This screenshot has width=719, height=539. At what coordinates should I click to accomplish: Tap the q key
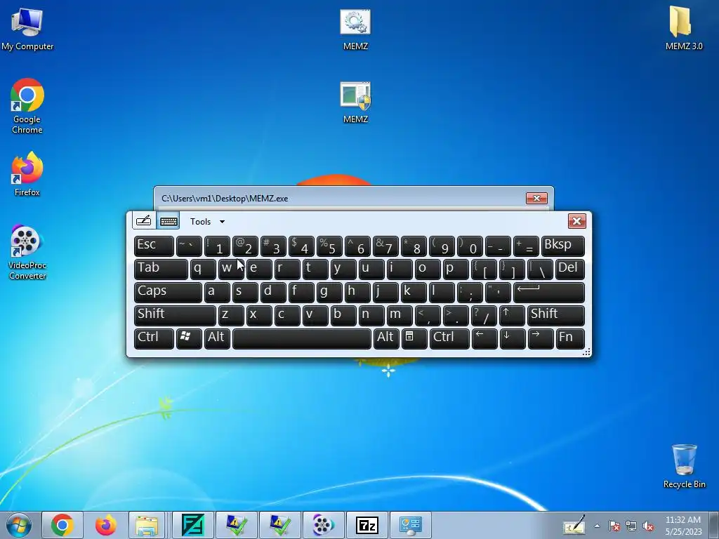203,269
